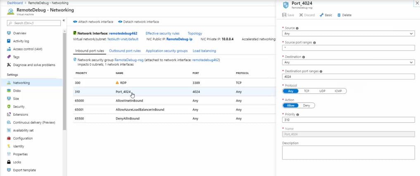Viewport: 420px width, 176px height.
Task: Click the Availability set icon
Action: 9,131
